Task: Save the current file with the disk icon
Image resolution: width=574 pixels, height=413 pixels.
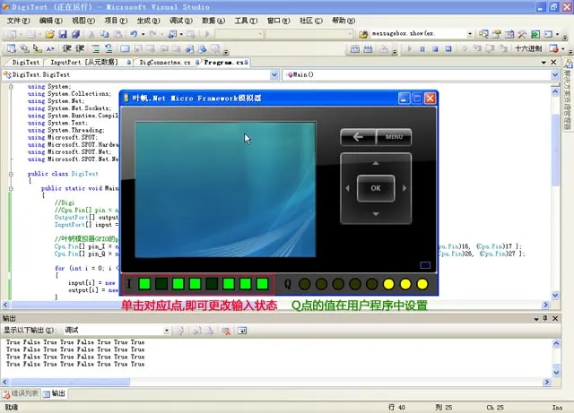Action: pos(63,34)
